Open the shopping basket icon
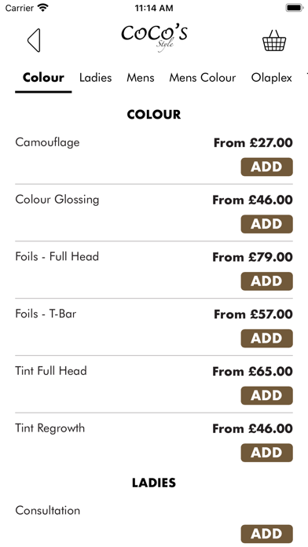The image size is (308, 547). [x=274, y=41]
